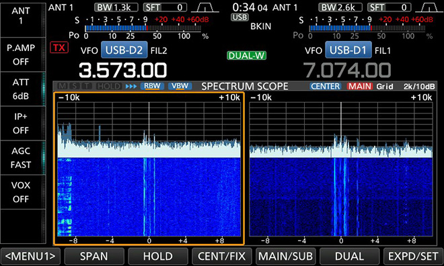Image resolution: width=444 pixels, height=266 pixels.
Task: Tap the 3.573.00 main frequency readout
Action: 123,70
